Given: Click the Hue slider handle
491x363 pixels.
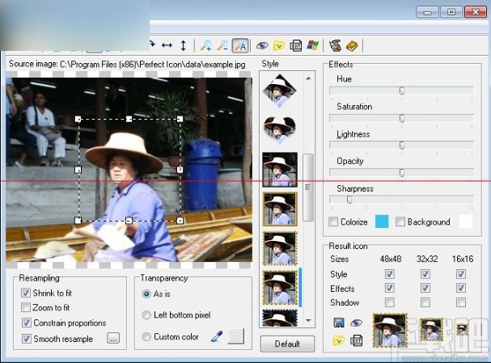Looking at the screenshot, I should (x=401, y=91).
